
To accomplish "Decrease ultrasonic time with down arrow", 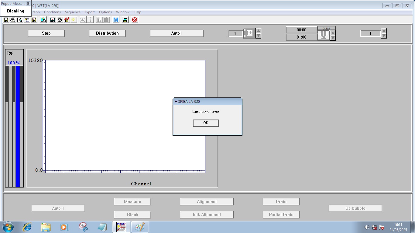I will click(333, 38).
